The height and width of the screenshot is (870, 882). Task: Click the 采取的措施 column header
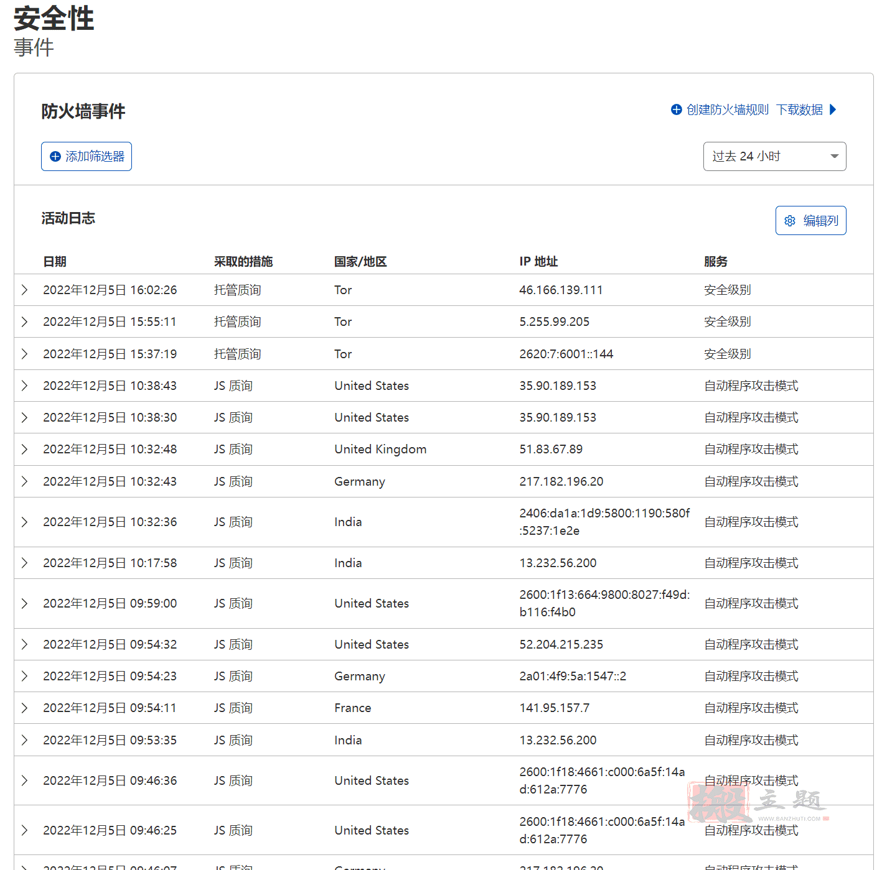(243, 262)
